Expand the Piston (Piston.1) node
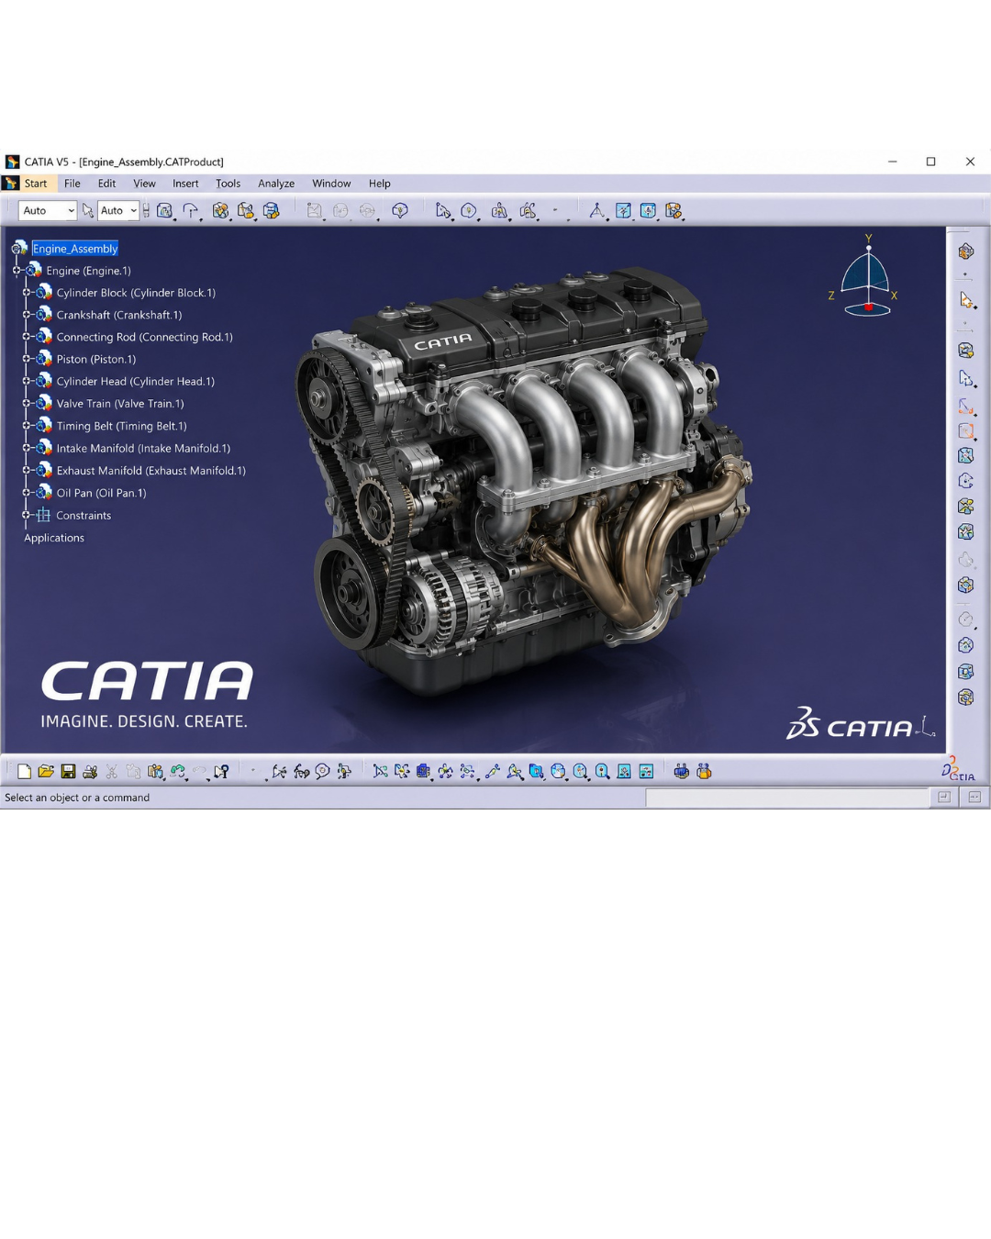The height and width of the screenshot is (1239, 991). pos(27,359)
